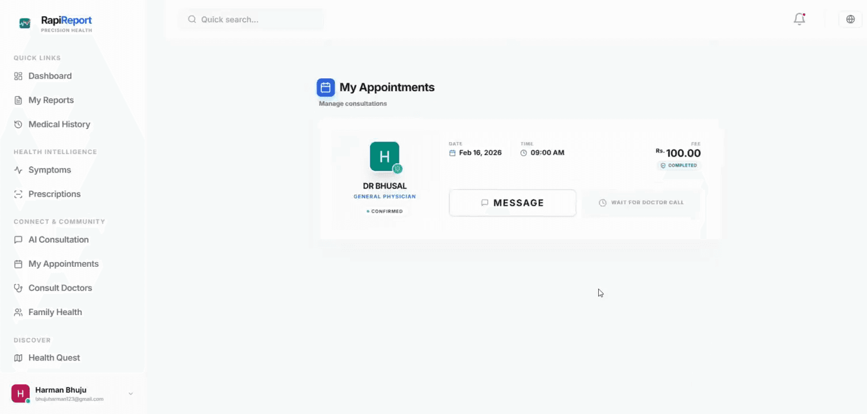Focus the Quick search field
Screen dimensions: 867x414
(x=251, y=20)
